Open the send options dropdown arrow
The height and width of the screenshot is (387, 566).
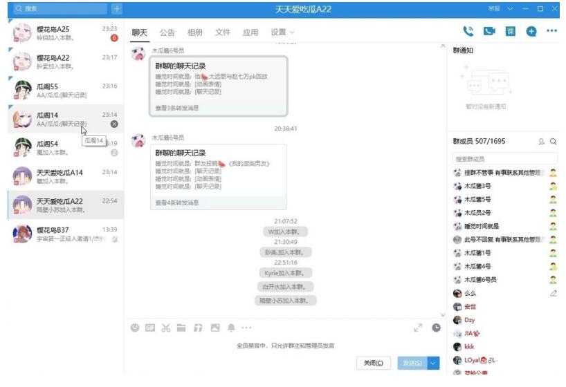point(434,363)
